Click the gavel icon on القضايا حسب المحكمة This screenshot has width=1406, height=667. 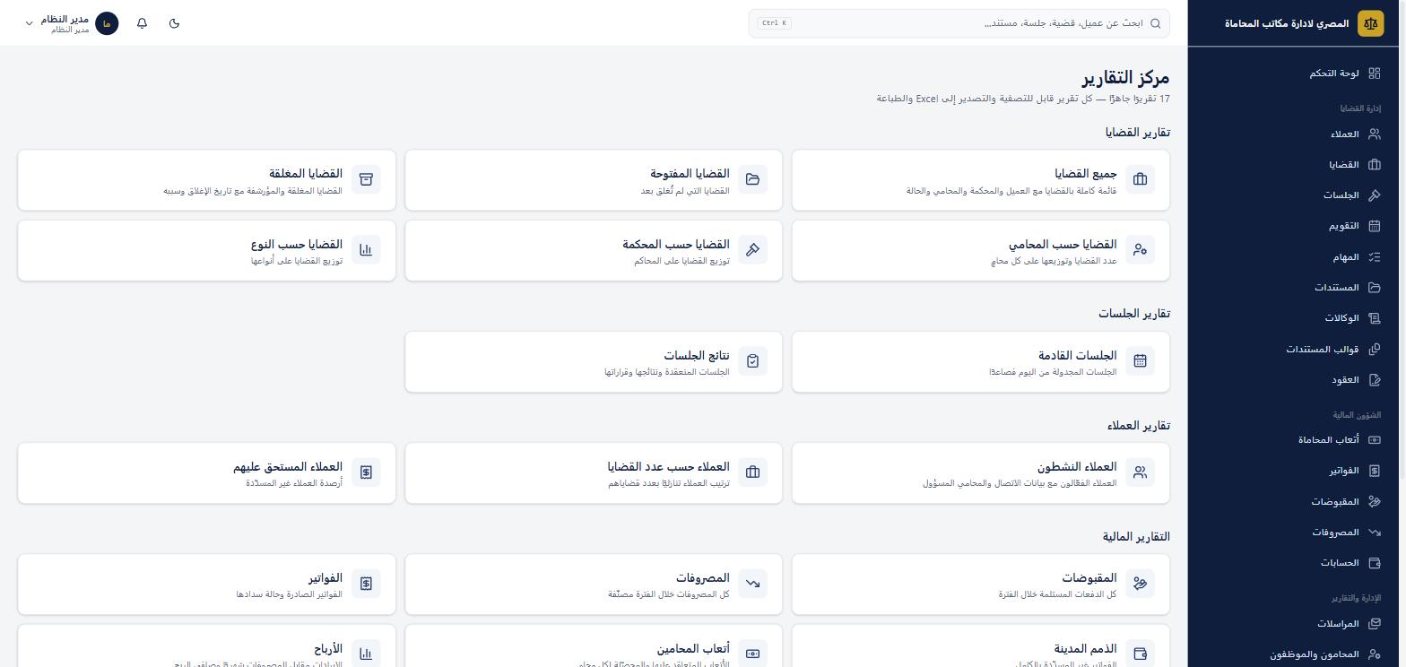tap(753, 250)
